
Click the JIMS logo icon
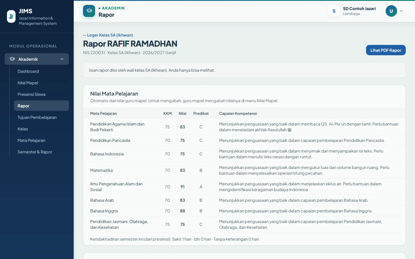[11, 16]
